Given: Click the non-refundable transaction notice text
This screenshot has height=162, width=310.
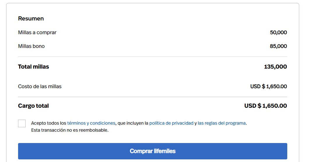Looking at the screenshot, I should [x=70, y=130].
